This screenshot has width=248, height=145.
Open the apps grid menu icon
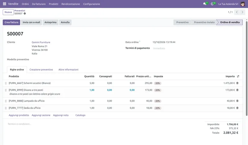tap(4, 4)
